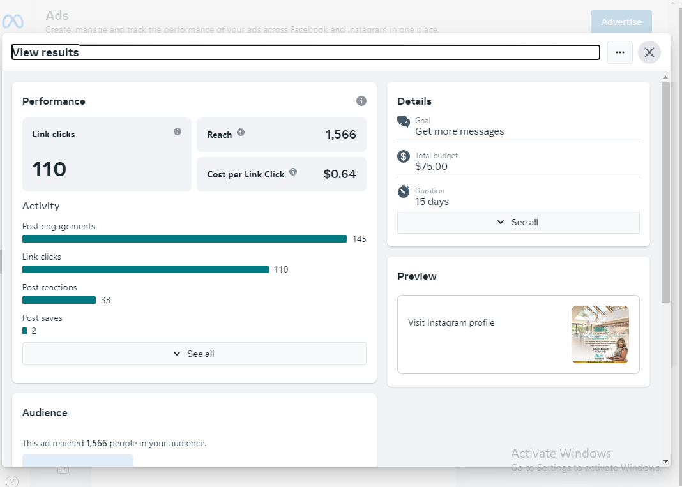682x487 pixels.
Task: Click the dialog vertical scrollbar thumb
Action: pyautogui.click(x=665, y=192)
